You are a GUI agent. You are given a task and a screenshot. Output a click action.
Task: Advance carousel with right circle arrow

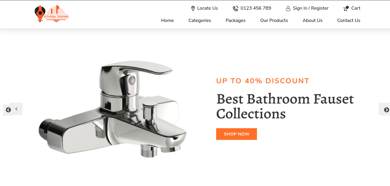point(386,110)
